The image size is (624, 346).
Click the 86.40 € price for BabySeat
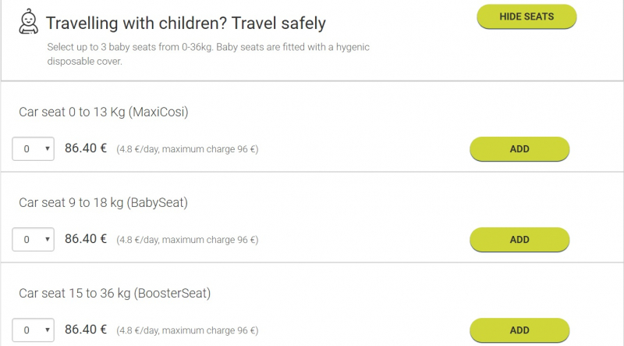point(86,239)
